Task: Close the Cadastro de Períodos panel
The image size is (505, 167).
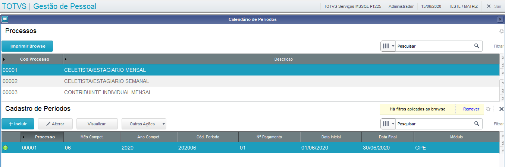Action: (501, 109)
